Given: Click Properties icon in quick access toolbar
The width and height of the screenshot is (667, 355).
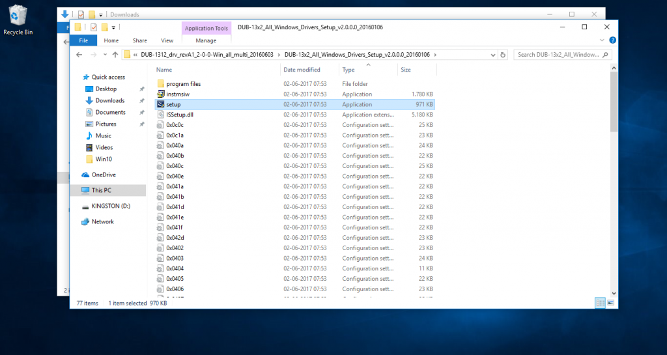Looking at the screenshot, I should coord(94,27).
